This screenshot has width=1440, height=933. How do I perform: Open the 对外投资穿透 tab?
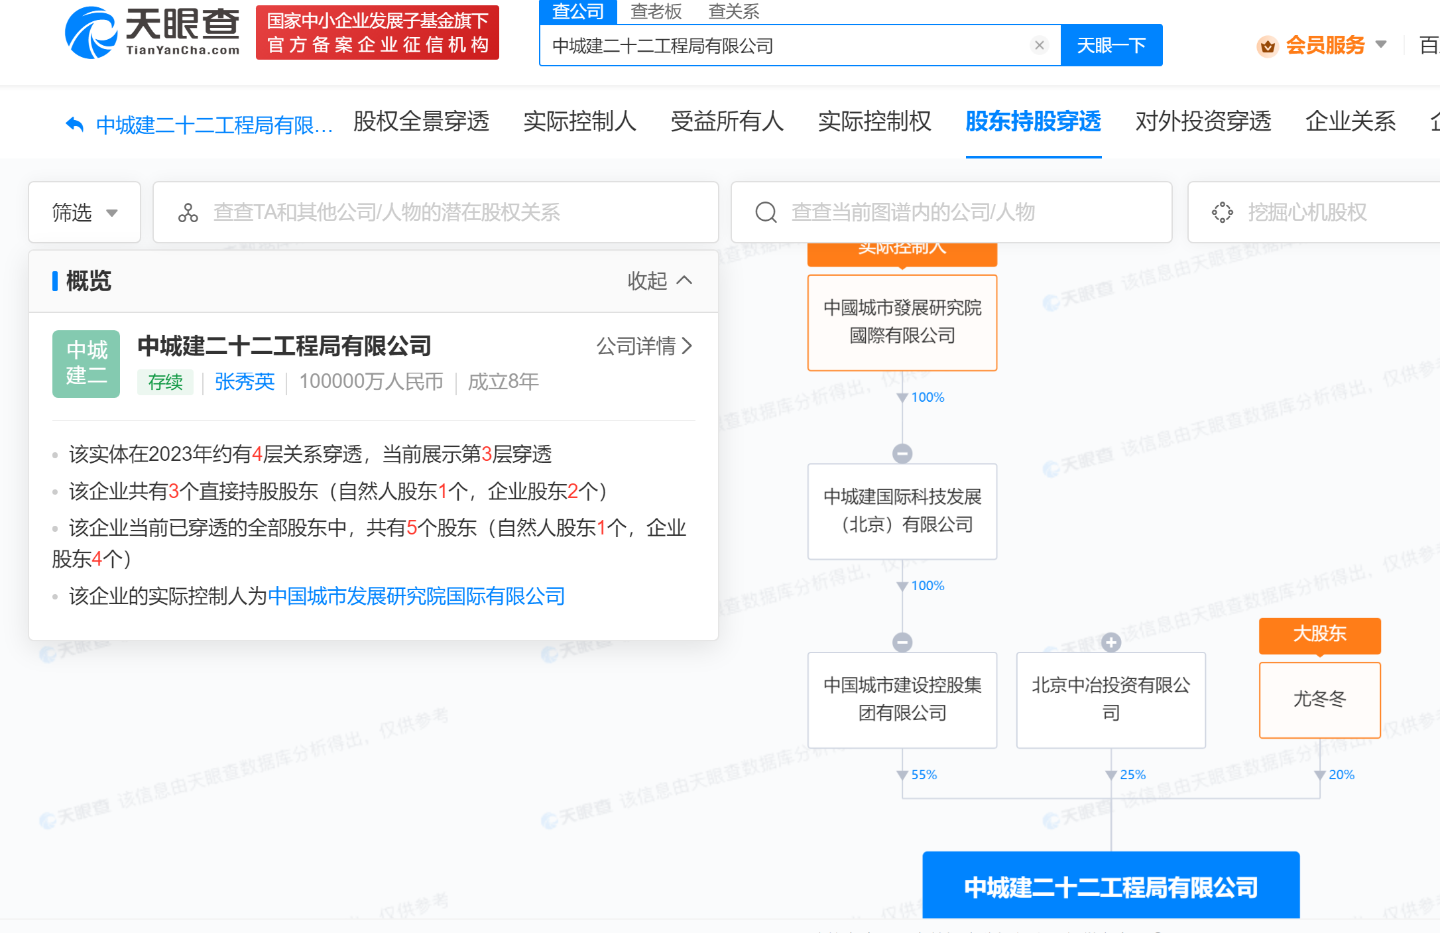[x=1203, y=121]
